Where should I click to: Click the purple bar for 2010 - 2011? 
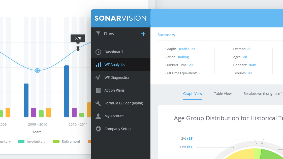click(74, 112)
